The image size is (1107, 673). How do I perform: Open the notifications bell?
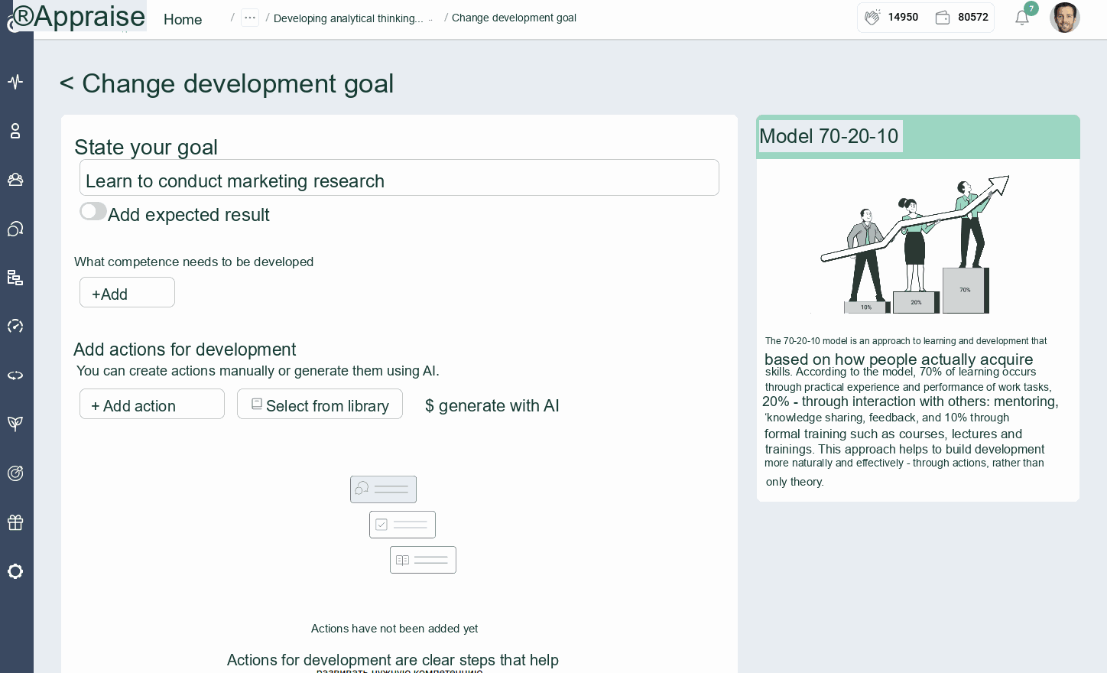[1022, 18]
